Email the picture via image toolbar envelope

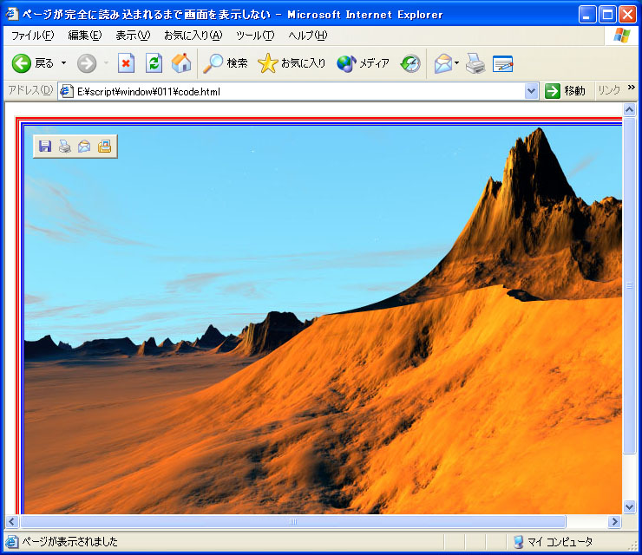point(84,146)
